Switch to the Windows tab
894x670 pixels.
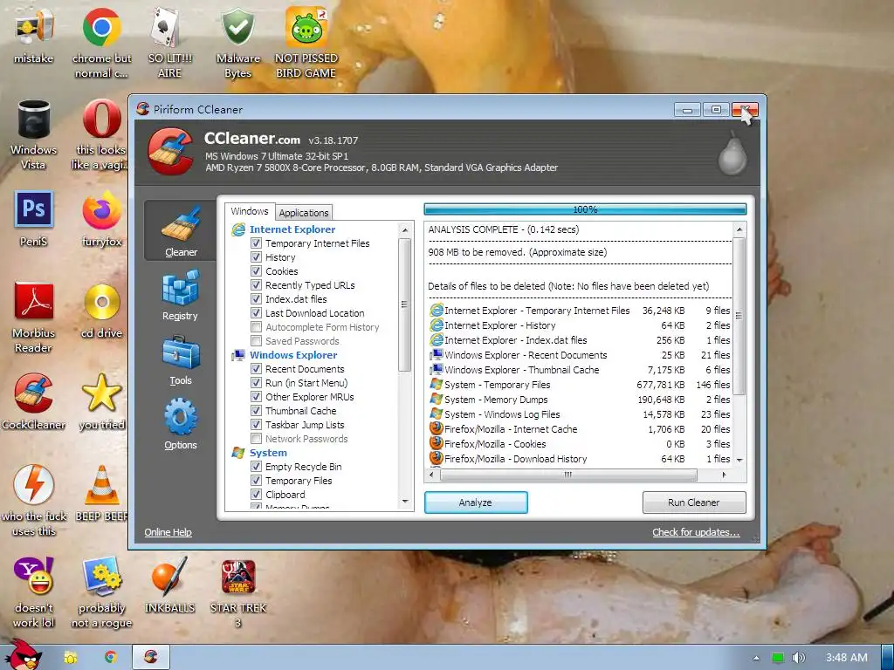pos(249,211)
